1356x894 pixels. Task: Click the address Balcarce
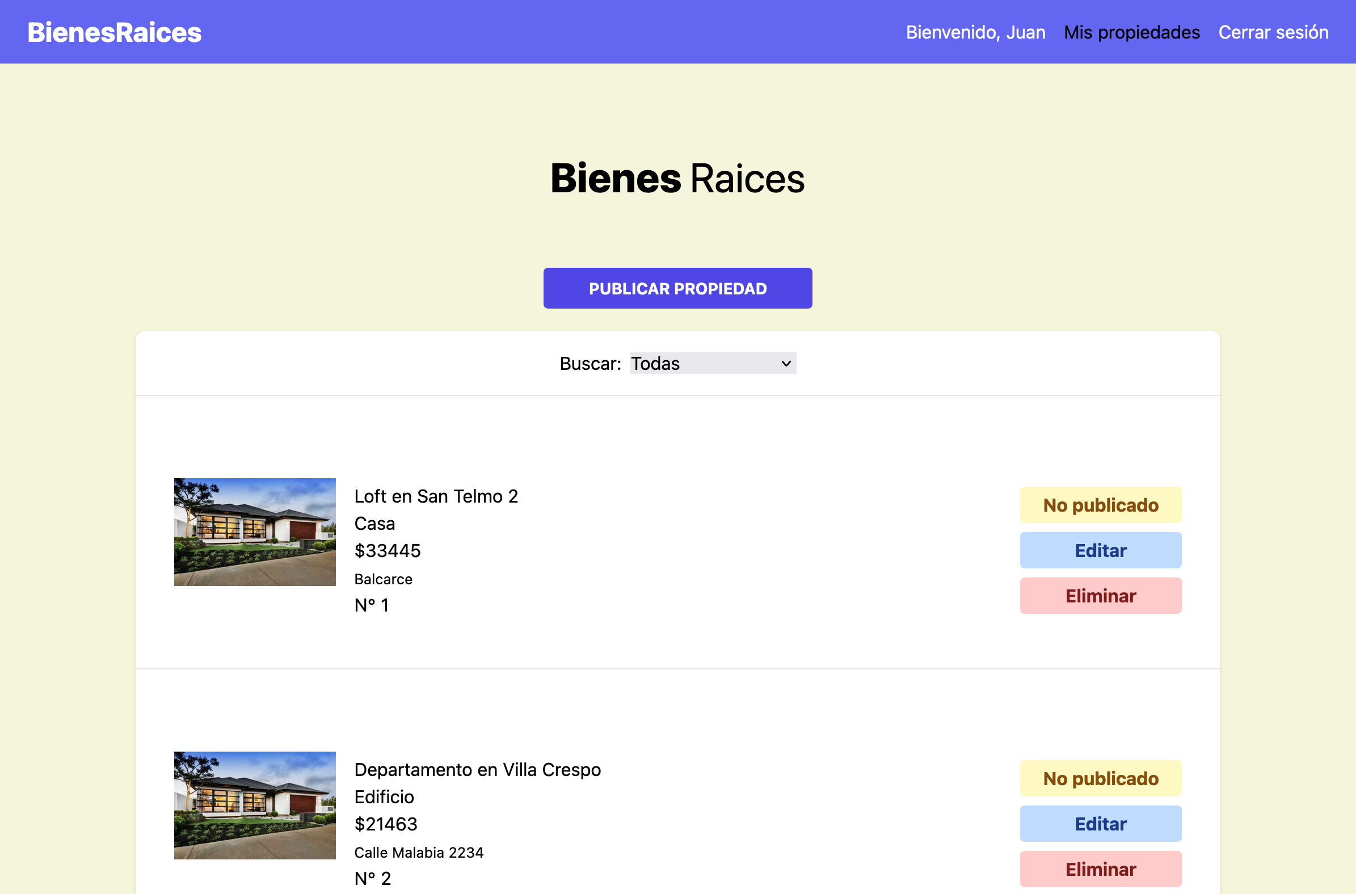pos(382,579)
